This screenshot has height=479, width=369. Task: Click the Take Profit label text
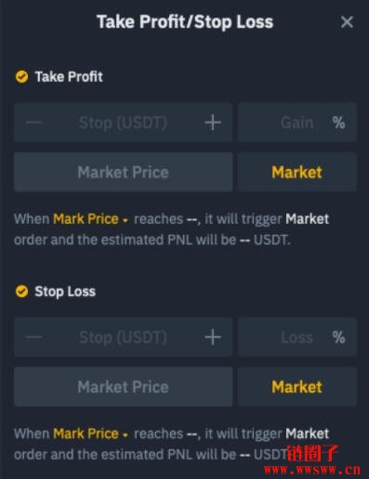point(69,77)
